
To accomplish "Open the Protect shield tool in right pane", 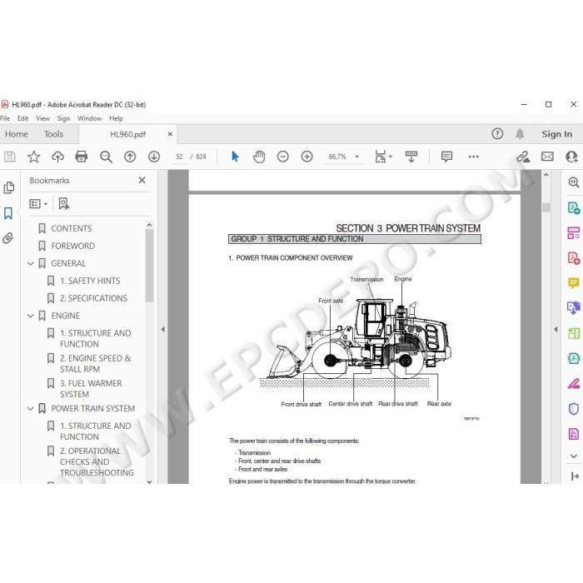I will pos(573,408).
